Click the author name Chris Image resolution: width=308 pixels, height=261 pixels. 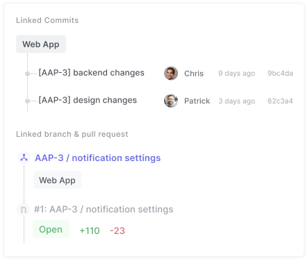tap(194, 74)
